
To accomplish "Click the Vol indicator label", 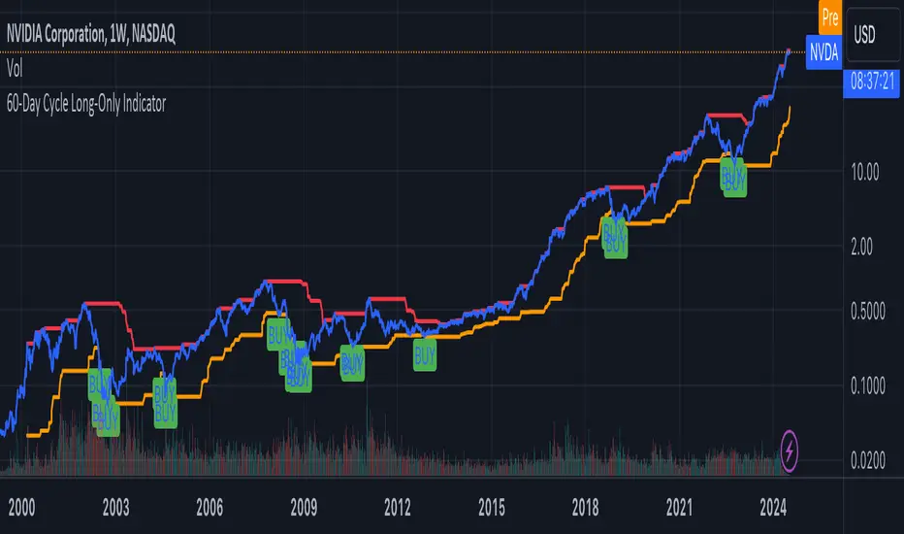I will pos(15,69).
